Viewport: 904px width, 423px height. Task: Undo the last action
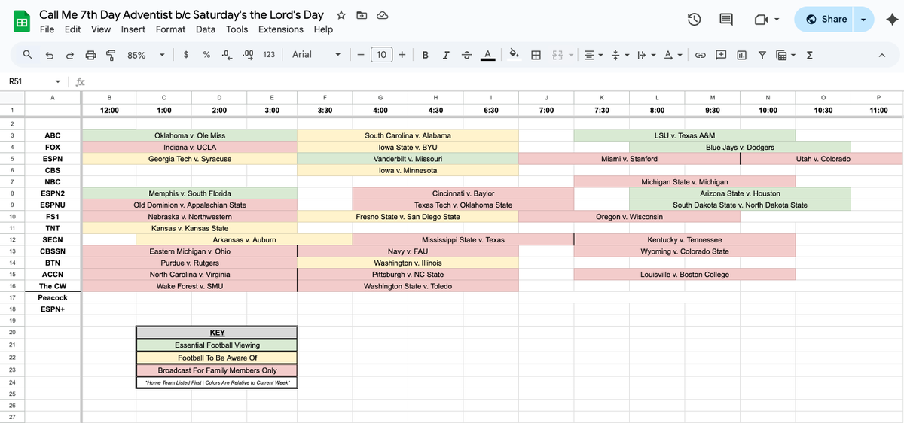[x=50, y=54]
